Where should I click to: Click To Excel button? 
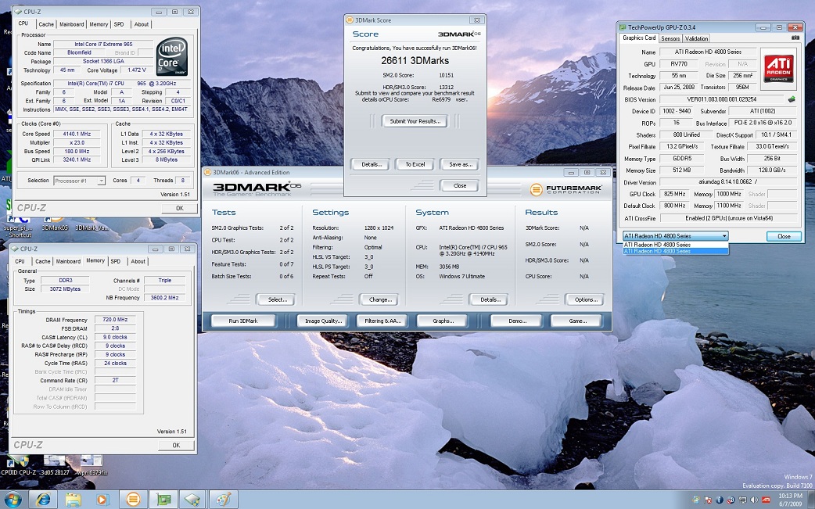[x=415, y=164]
